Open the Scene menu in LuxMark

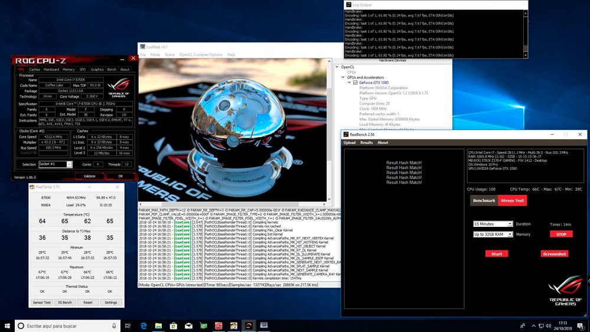coord(169,54)
